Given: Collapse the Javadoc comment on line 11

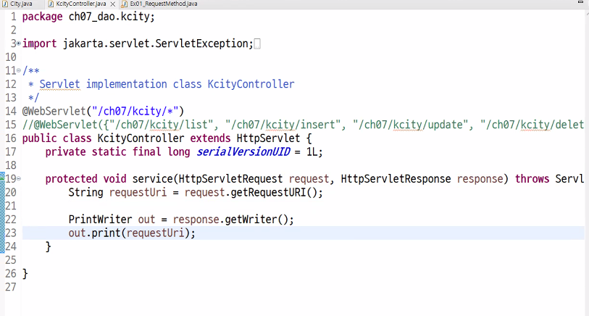Looking at the screenshot, I should pos(18,70).
